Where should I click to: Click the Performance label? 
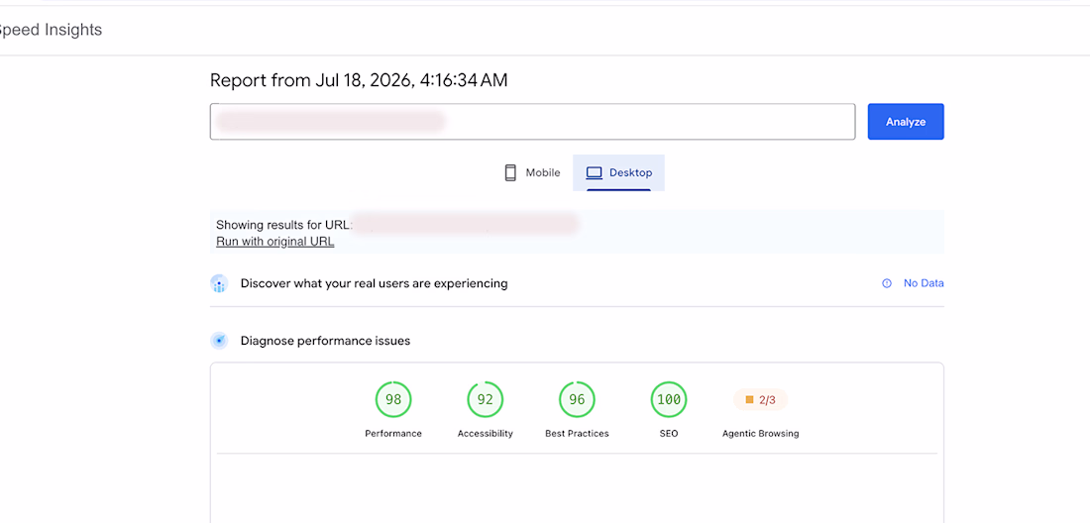tap(393, 434)
